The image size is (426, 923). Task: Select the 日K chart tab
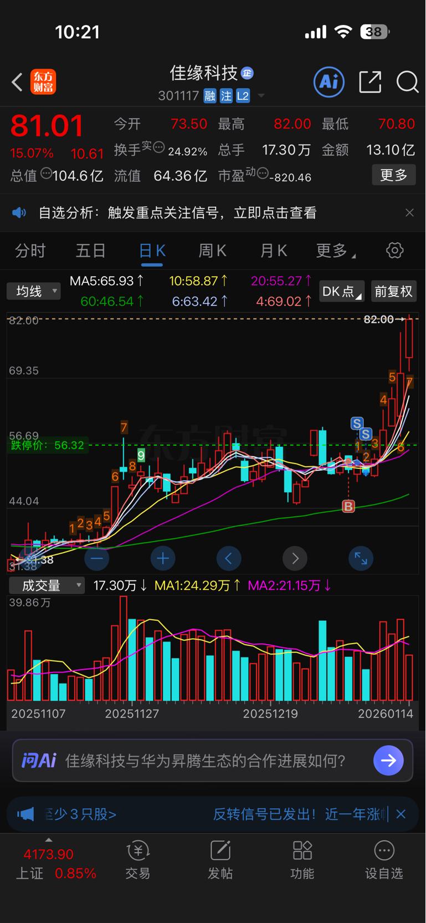click(x=152, y=251)
